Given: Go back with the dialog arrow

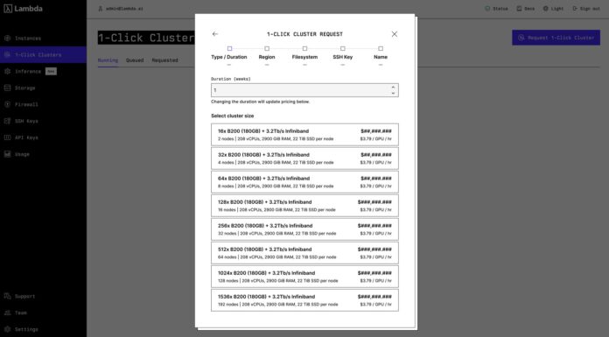Looking at the screenshot, I should [215, 34].
